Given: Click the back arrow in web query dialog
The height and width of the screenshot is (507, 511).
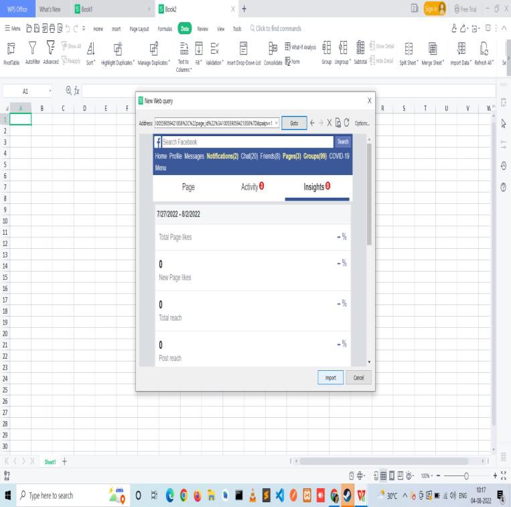Looking at the screenshot, I should click(312, 123).
